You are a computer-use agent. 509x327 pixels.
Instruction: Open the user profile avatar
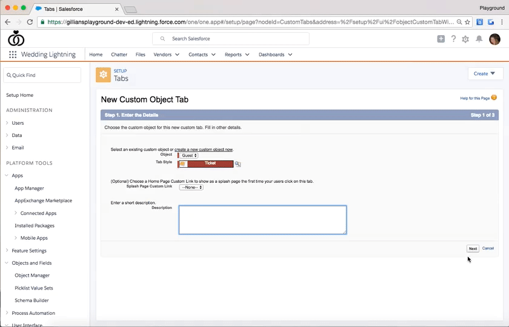coord(494,39)
